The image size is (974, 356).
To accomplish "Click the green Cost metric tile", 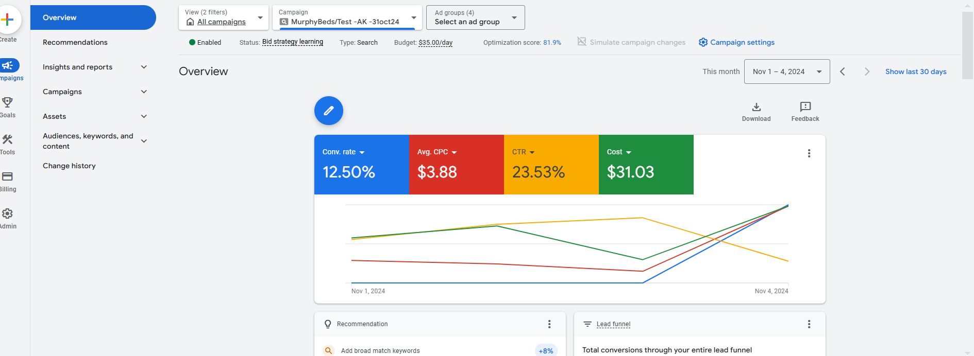I will pyautogui.click(x=645, y=165).
